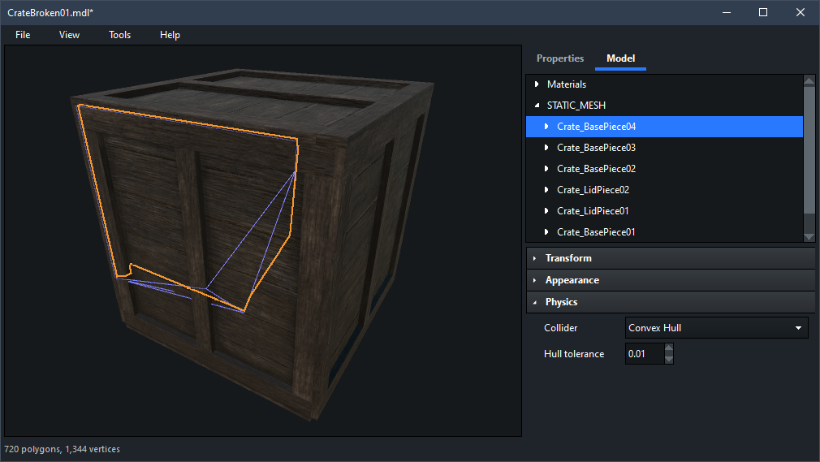
Task: Minimize the CrateBroken01.mdl window
Action: tap(727, 12)
